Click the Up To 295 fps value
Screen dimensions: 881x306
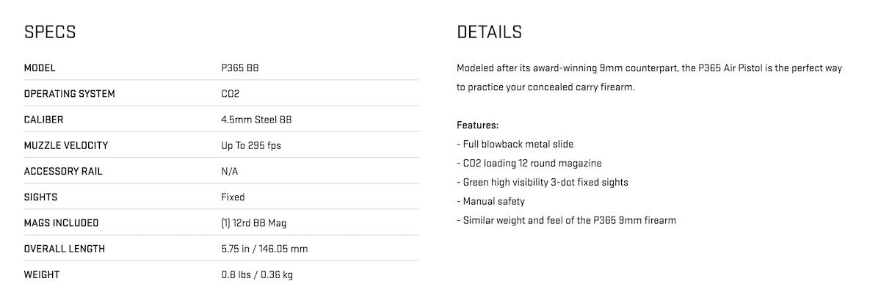251,145
